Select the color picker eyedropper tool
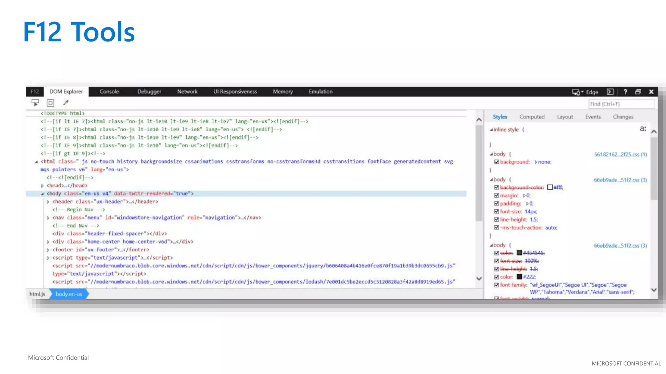 pyautogui.click(x=66, y=103)
